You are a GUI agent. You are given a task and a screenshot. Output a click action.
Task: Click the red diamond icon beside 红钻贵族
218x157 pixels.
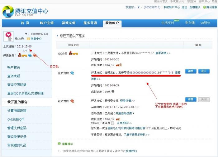pos(72,101)
